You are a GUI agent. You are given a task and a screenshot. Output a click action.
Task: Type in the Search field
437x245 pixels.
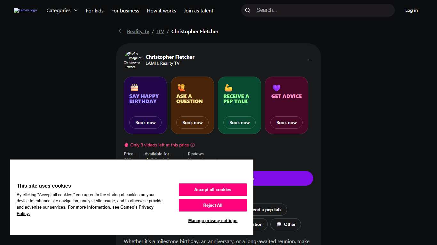323,10
